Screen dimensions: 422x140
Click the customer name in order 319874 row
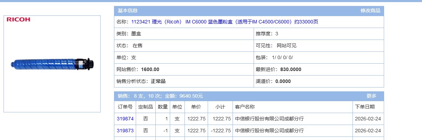269,119
